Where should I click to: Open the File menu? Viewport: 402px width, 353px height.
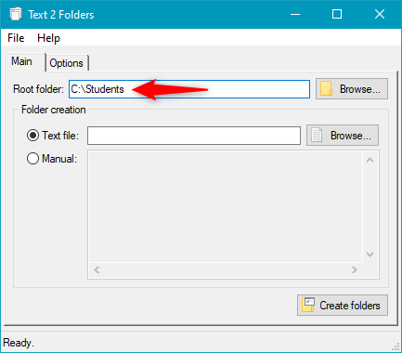pos(16,38)
